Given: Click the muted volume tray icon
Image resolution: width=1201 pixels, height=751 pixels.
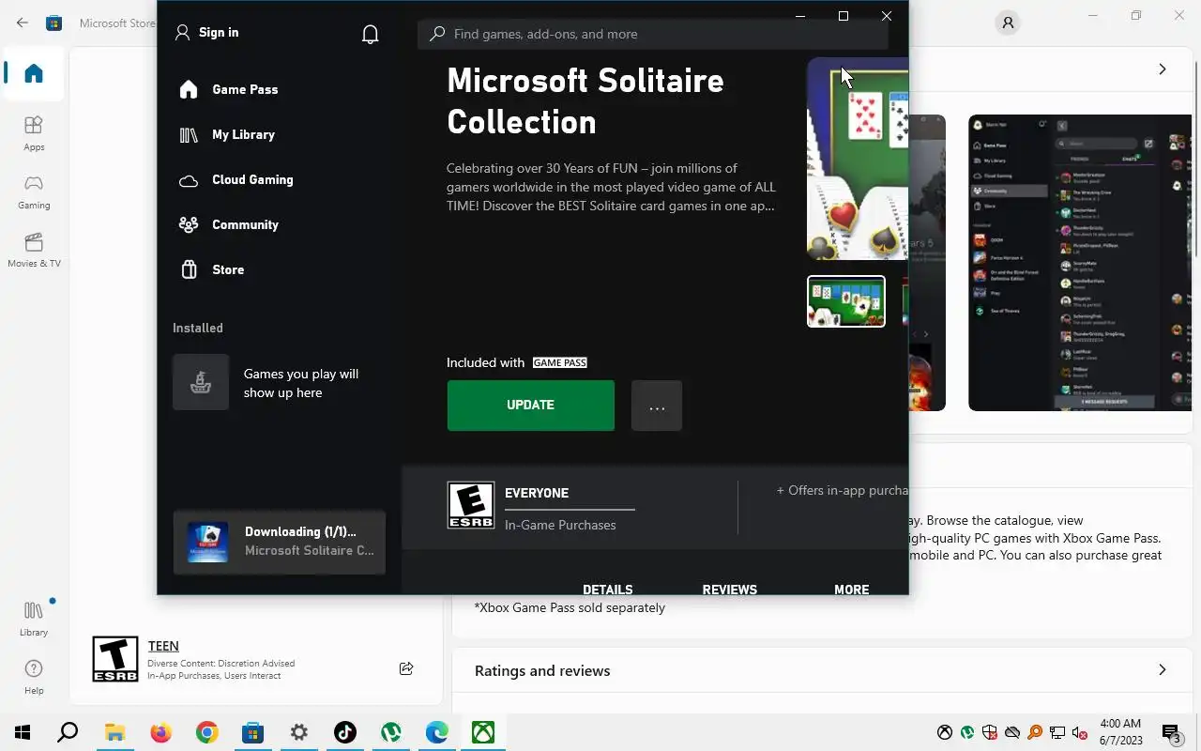Looking at the screenshot, I should click(1080, 732).
